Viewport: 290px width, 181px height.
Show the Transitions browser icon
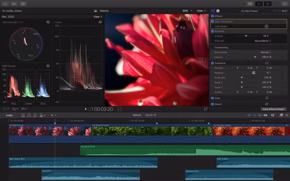point(287,115)
